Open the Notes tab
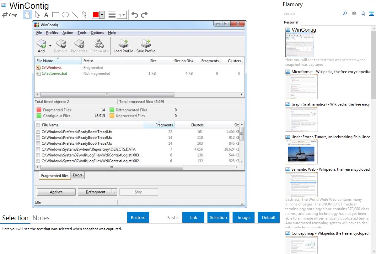 [x=41, y=218]
